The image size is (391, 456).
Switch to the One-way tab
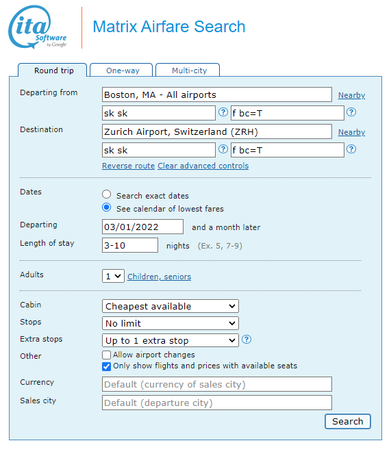click(122, 71)
